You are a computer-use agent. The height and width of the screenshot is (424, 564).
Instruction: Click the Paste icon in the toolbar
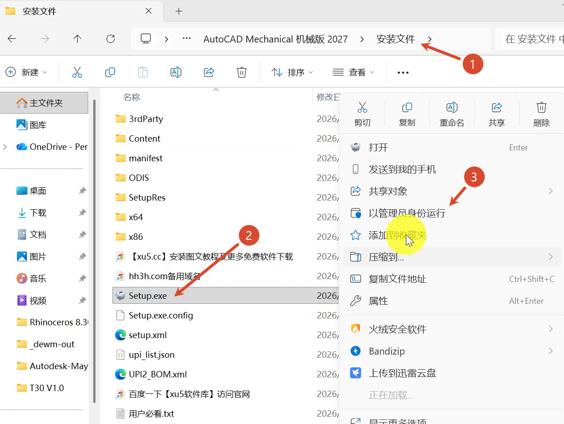(143, 72)
